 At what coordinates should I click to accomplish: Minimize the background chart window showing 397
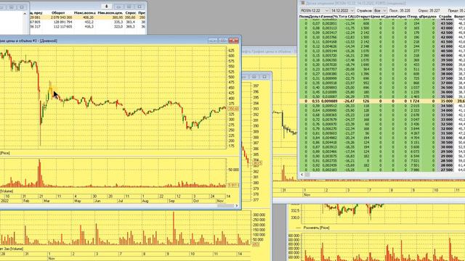[244, 77]
